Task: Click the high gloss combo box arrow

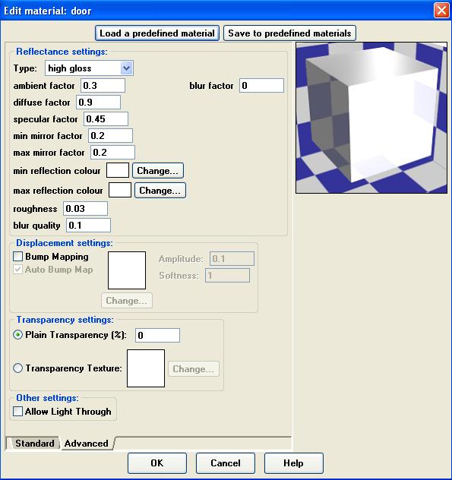Action: 126,68
